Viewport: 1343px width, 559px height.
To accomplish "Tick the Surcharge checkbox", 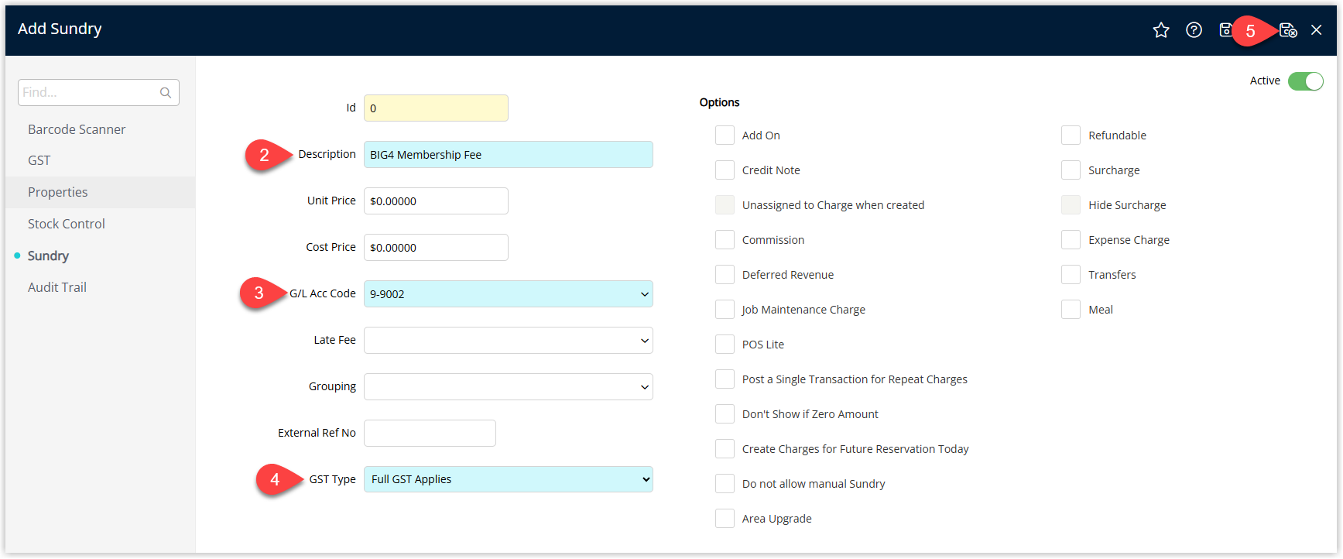I will pos(1071,170).
